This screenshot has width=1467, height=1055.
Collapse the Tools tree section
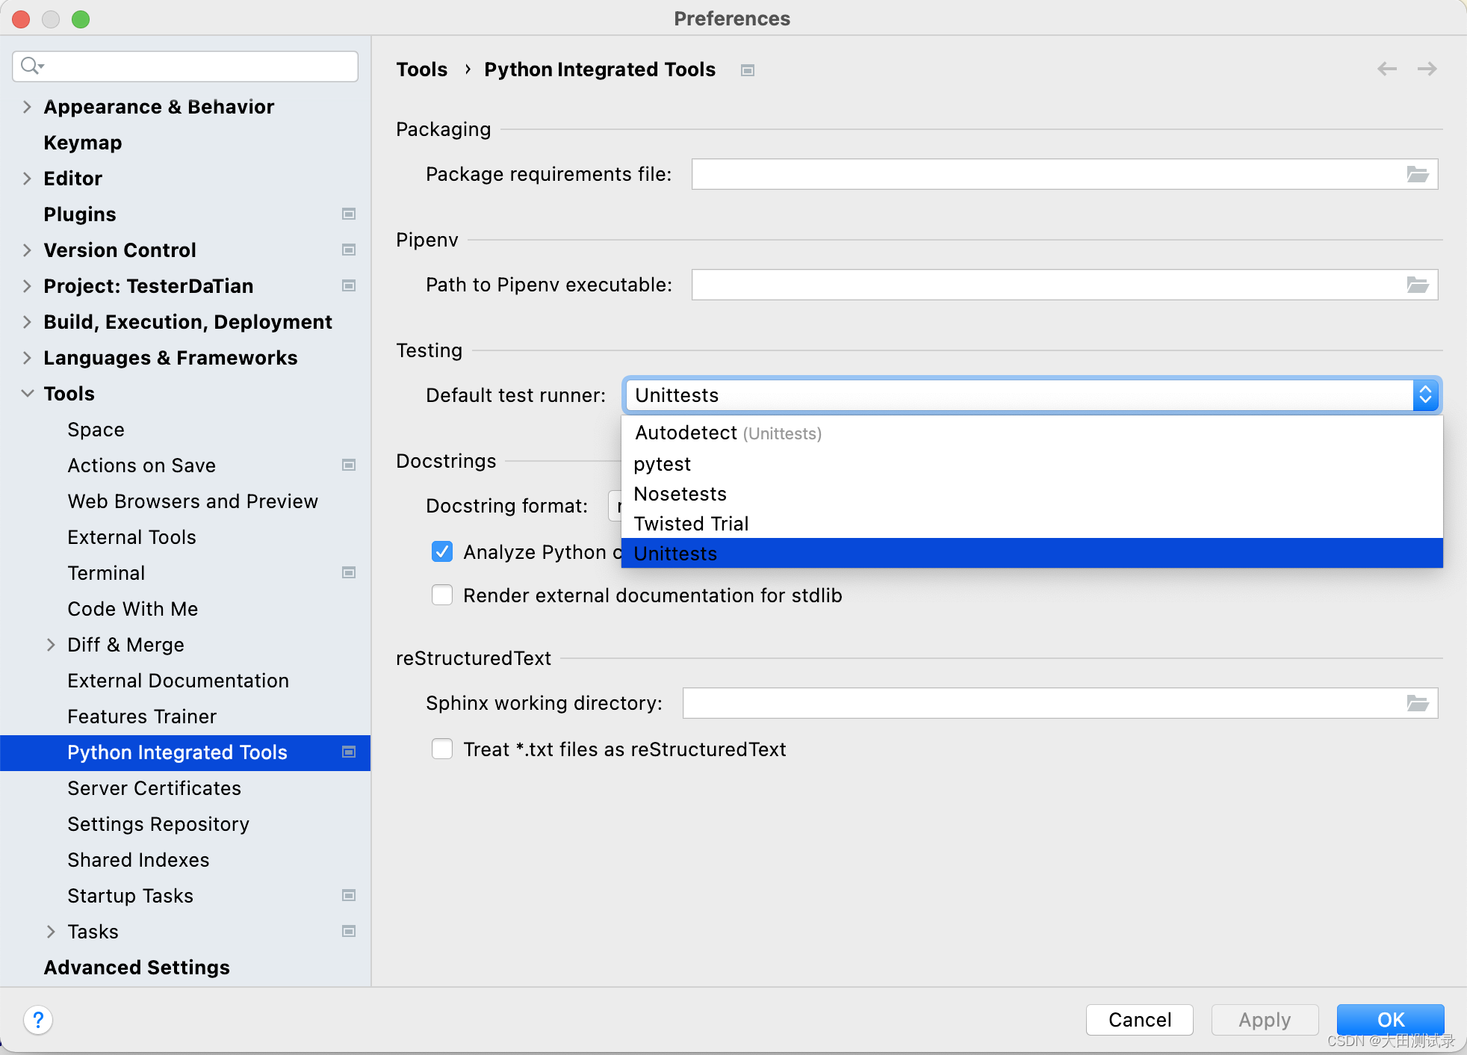point(28,394)
